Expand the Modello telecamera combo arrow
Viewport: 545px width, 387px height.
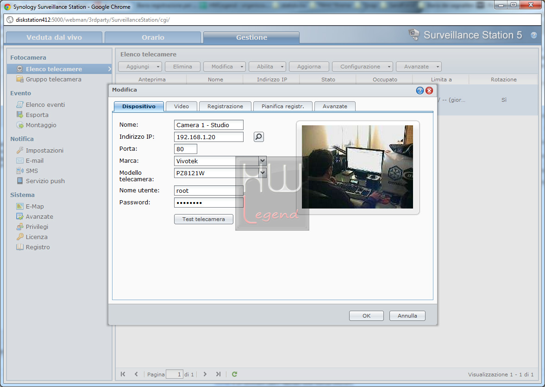263,172
